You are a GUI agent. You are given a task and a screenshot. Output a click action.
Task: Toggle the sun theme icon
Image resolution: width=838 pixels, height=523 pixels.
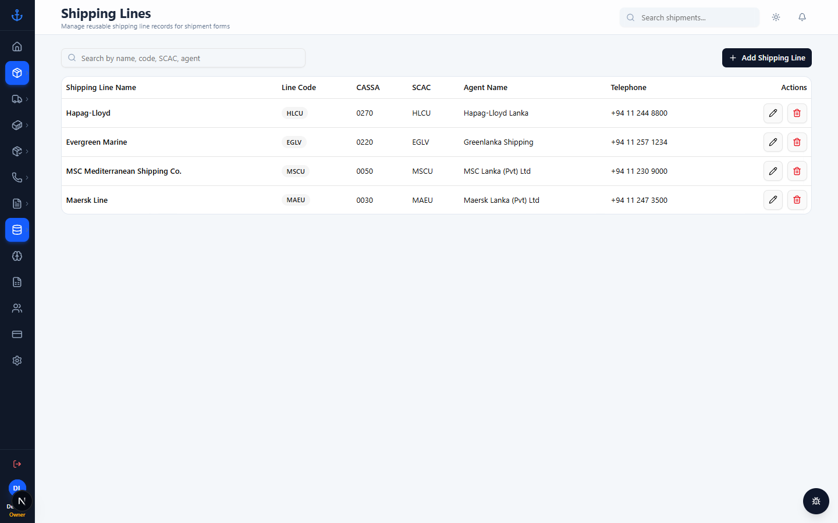click(776, 17)
